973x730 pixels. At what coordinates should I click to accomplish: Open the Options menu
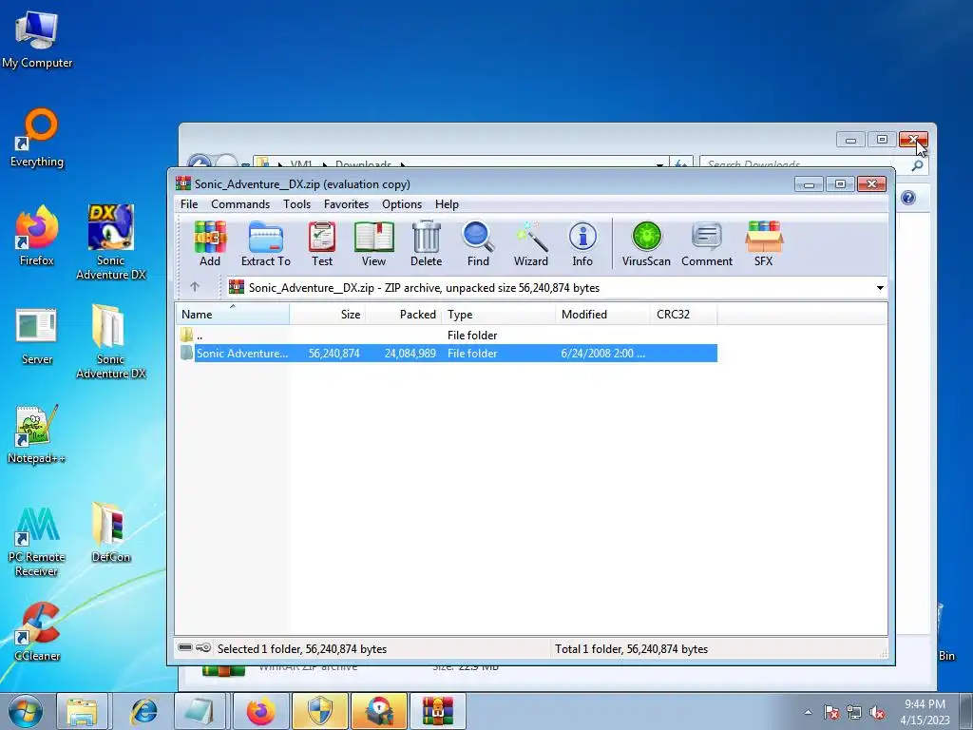[x=402, y=204]
